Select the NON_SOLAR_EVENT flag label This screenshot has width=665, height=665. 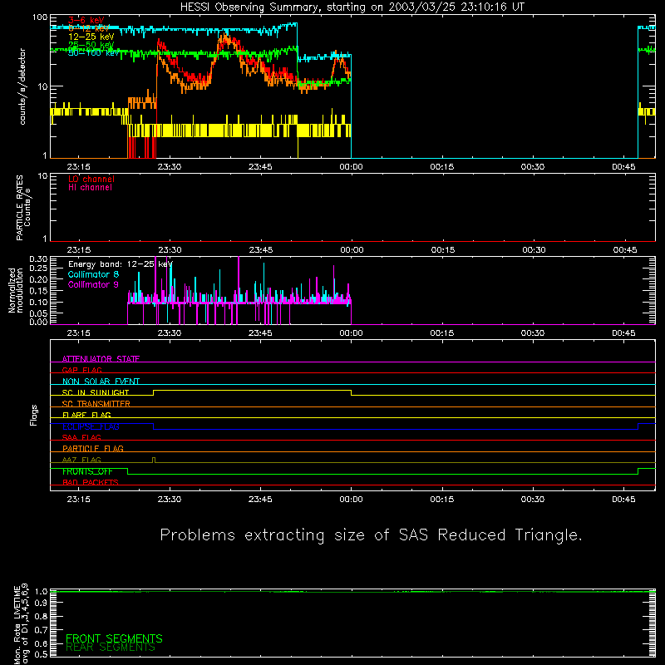pos(101,382)
